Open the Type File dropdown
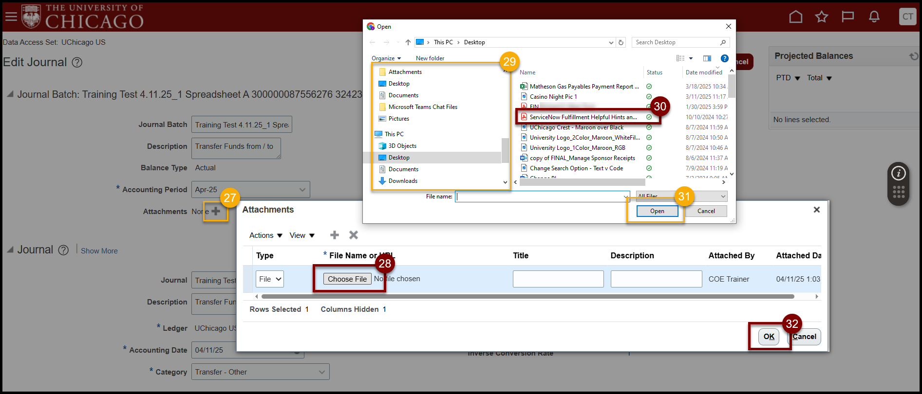The height and width of the screenshot is (394, 922). pyautogui.click(x=269, y=279)
